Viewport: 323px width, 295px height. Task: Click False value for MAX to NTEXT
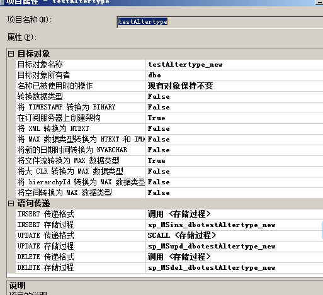(x=235, y=140)
